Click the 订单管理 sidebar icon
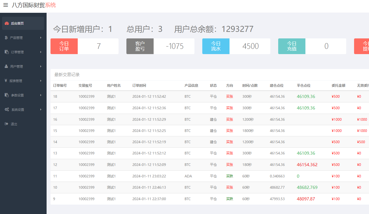 (7, 52)
